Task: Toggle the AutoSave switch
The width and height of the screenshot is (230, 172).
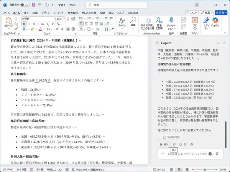Action: click(x=25, y=5)
